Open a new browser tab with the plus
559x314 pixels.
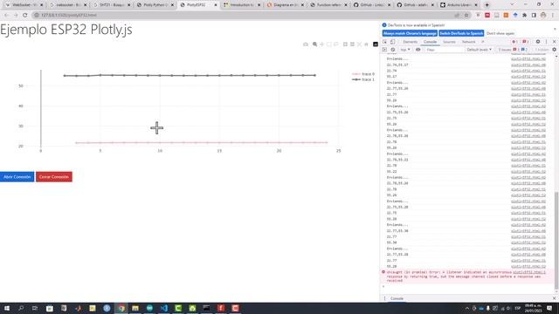tap(487, 5)
